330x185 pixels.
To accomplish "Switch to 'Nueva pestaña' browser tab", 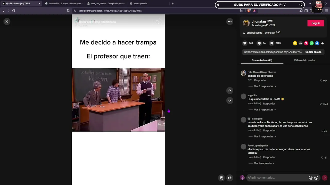I will 148,4.
